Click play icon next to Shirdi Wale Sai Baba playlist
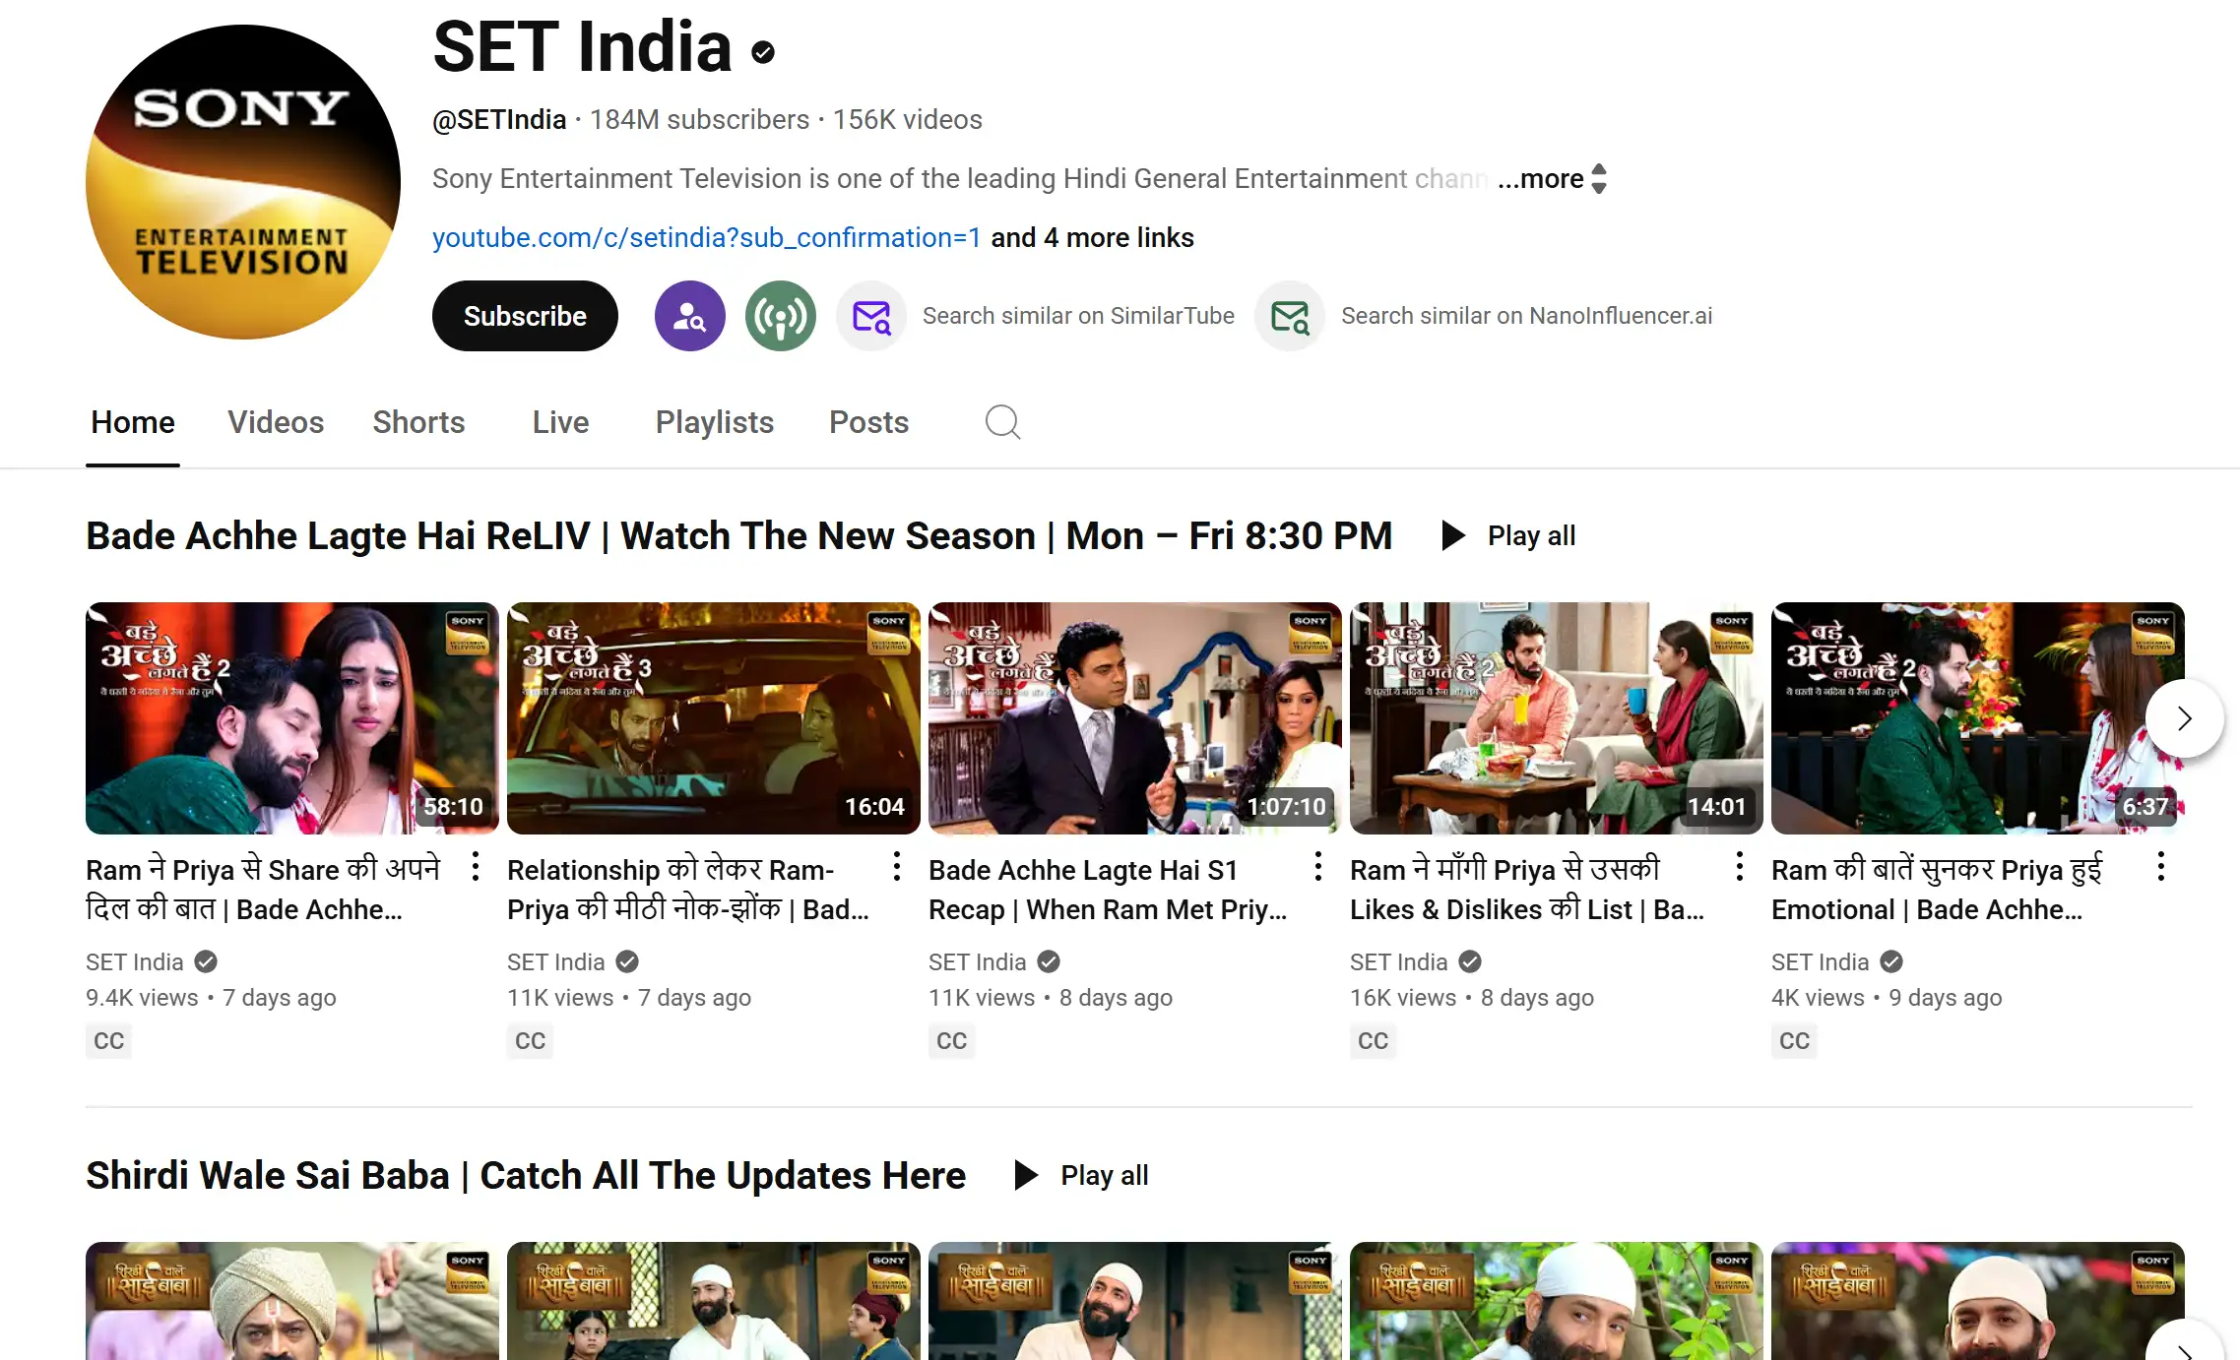This screenshot has height=1360, width=2240. (1026, 1176)
